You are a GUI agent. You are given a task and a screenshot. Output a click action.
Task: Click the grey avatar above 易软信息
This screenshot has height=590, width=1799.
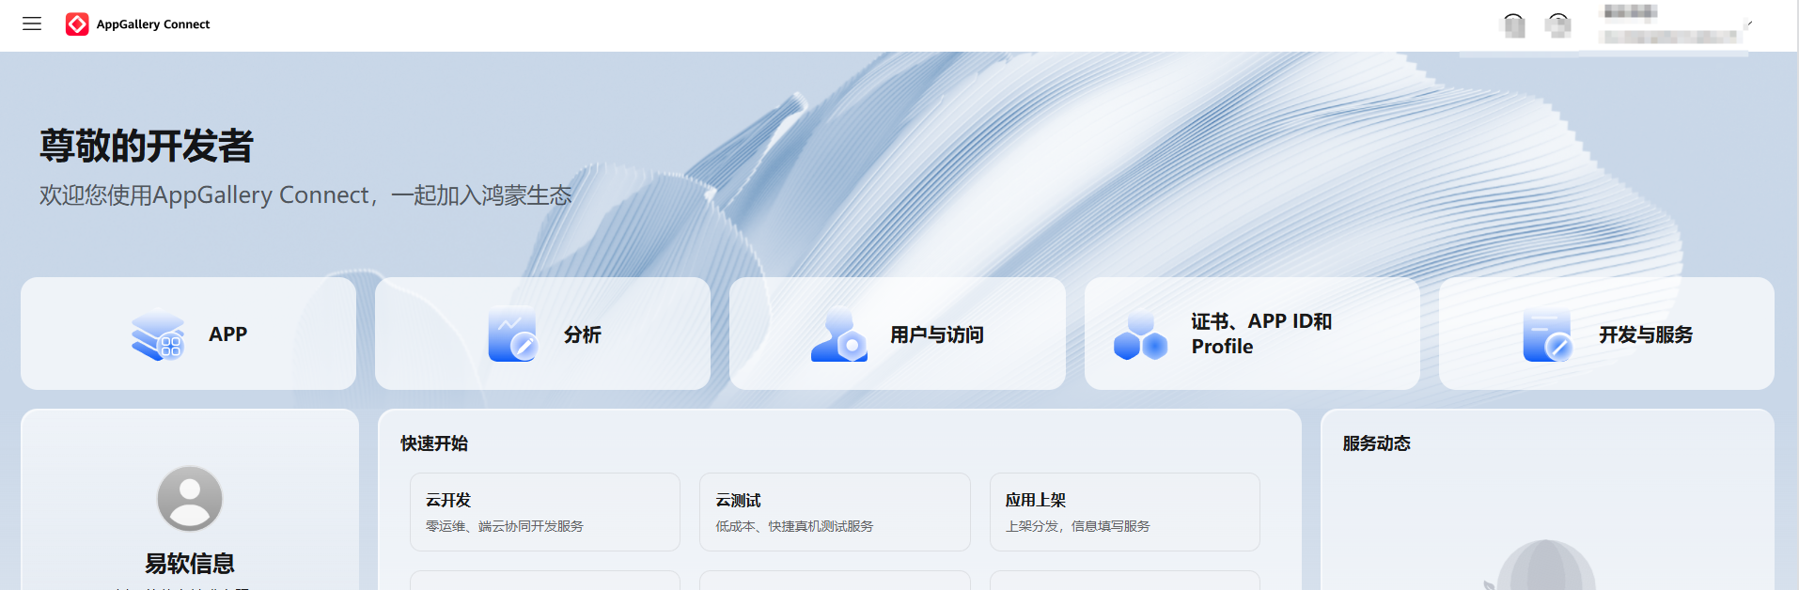[190, 499]
